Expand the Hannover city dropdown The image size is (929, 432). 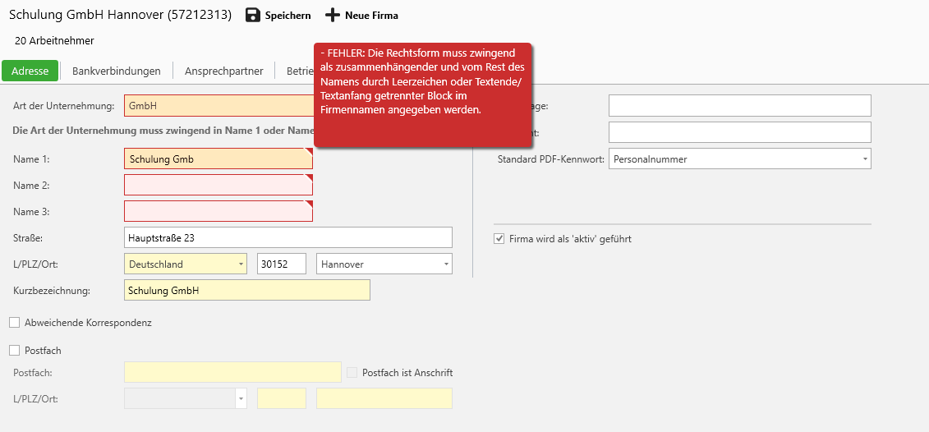(446, 264)
